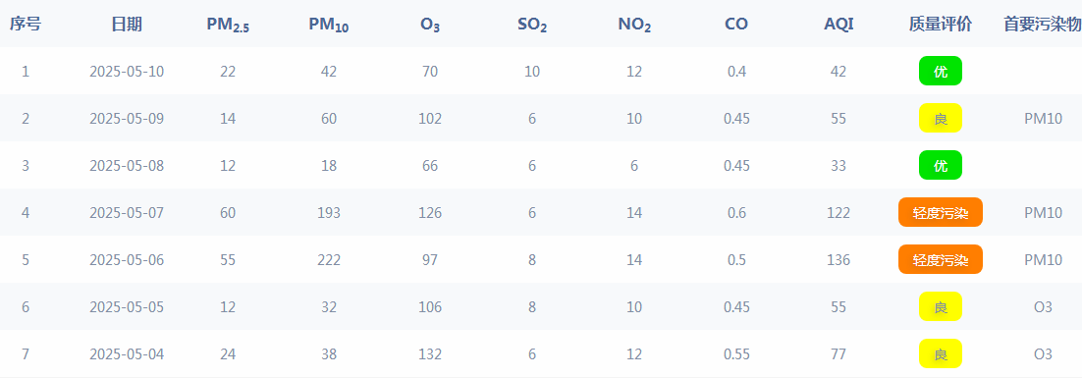Image resolution: width=1082 pixels, height=378 pixels.
Task: Click orange 轻度污染 badge for 2025-05-07
Action: pyautogui.click(x=940, y=212)
